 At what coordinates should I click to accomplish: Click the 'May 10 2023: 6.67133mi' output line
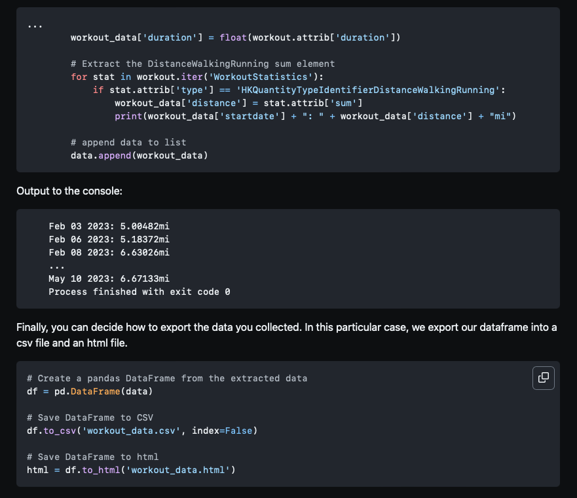click(109, 278)
